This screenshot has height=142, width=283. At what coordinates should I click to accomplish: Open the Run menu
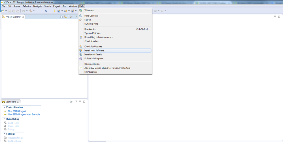[x=64, y=6]
